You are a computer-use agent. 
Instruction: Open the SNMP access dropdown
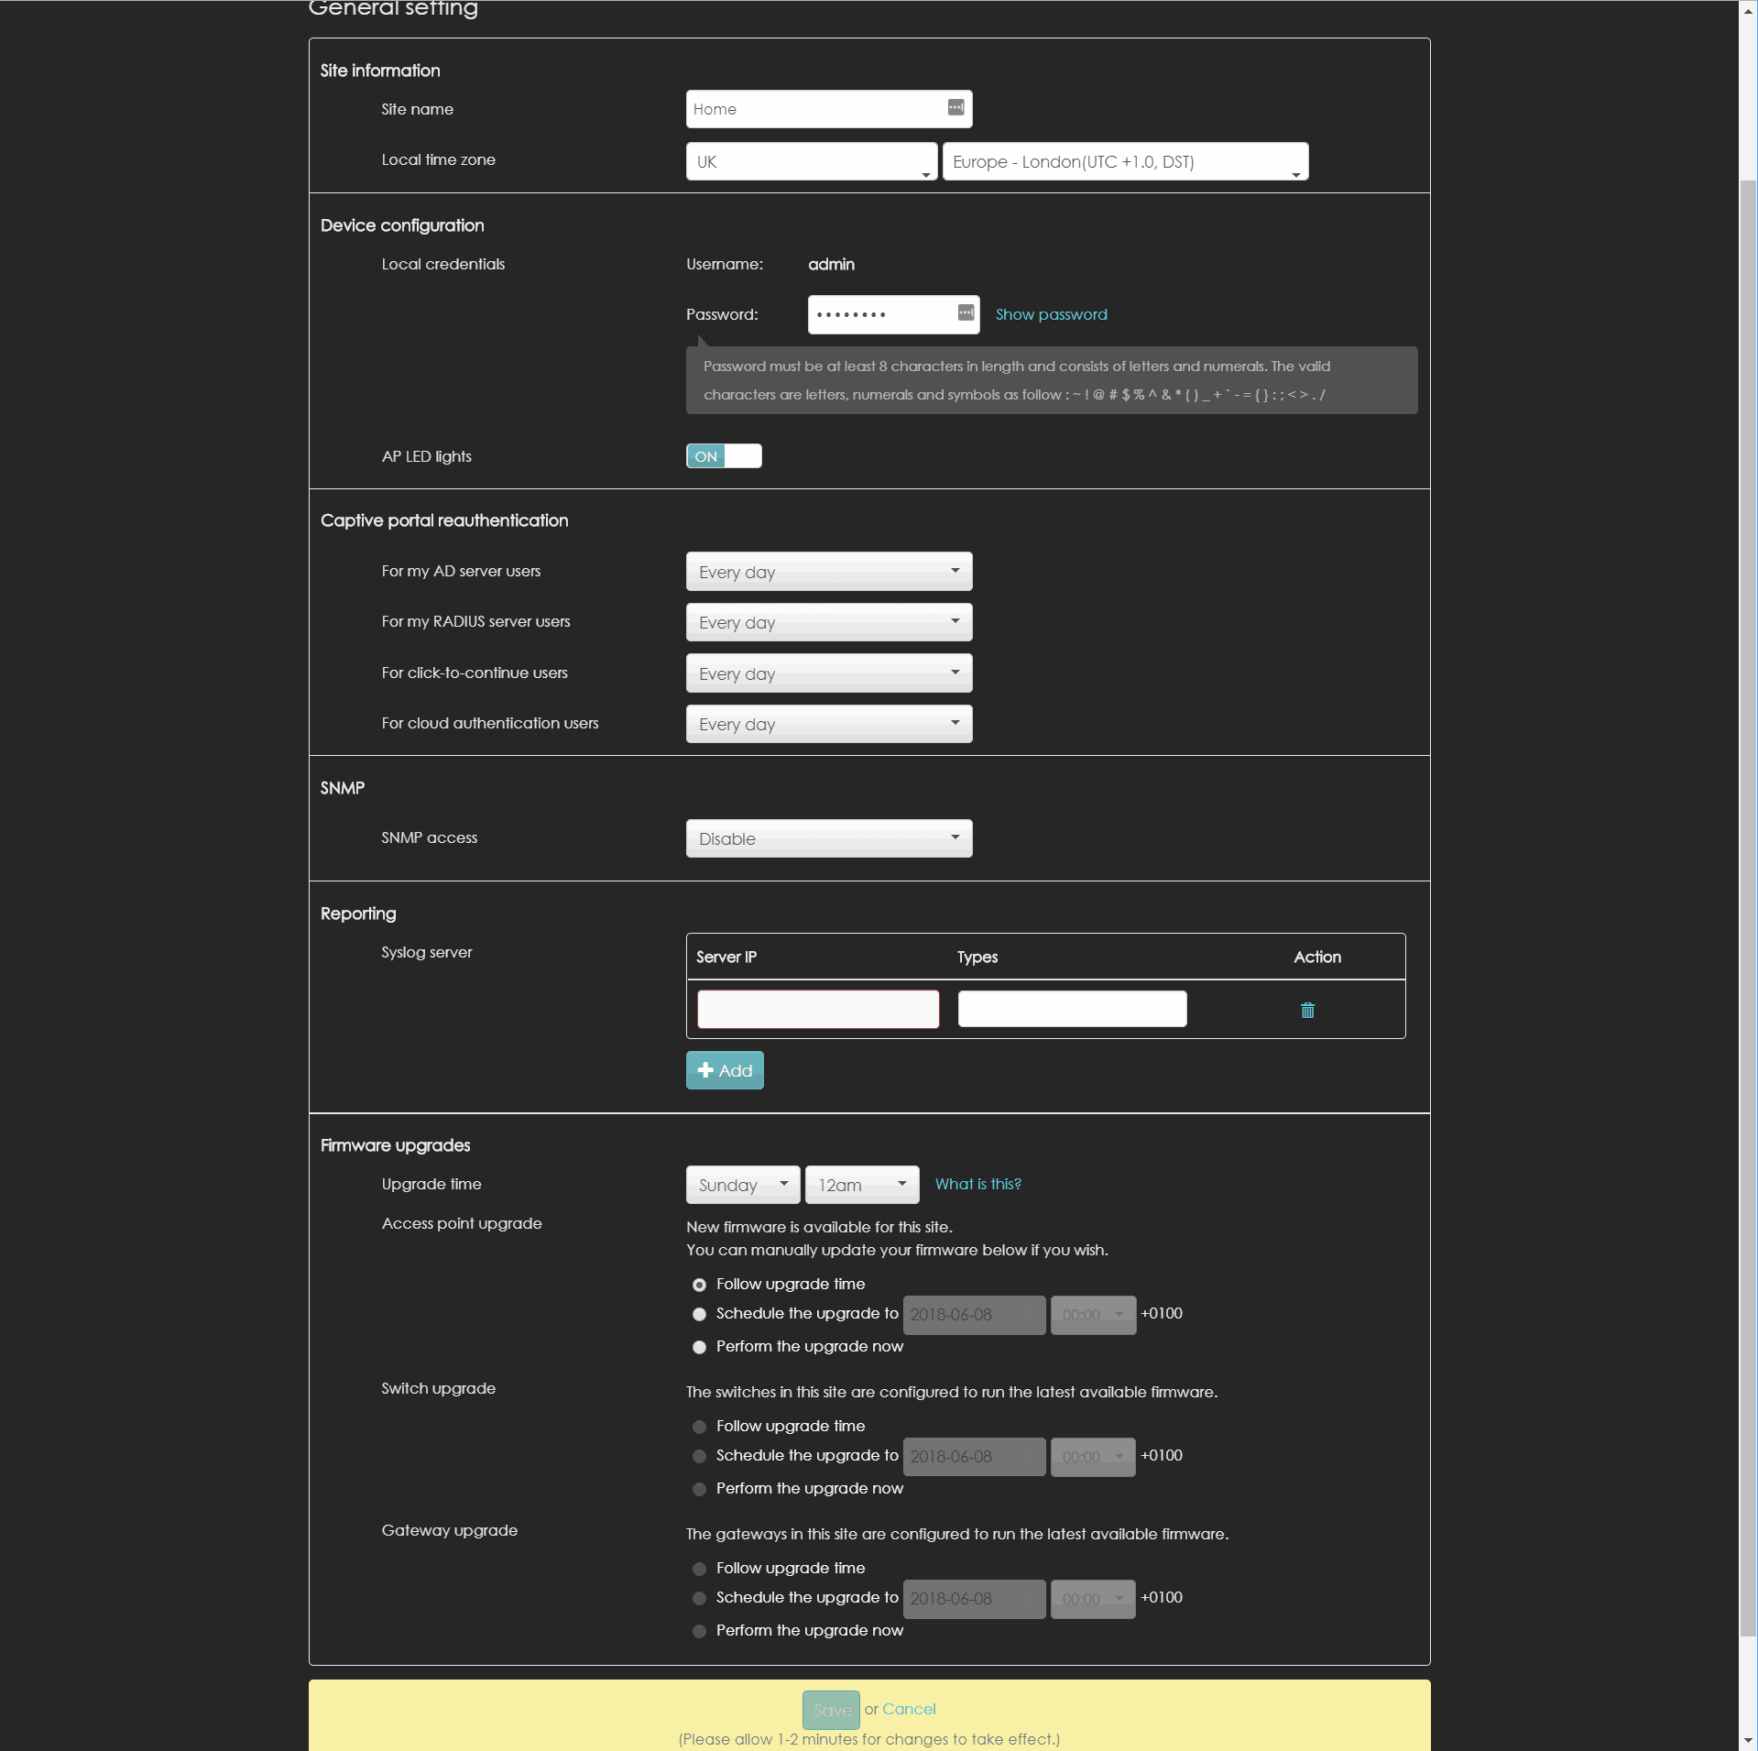(x=828, y=838)
